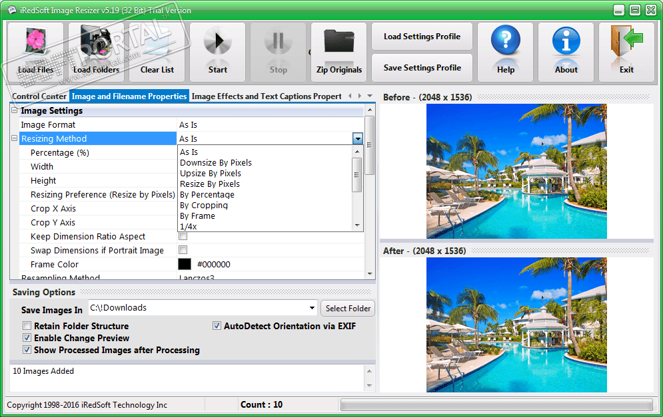Start processing with the play icon
The width and height of the screenshot is (663, 417).
point(218,41)
